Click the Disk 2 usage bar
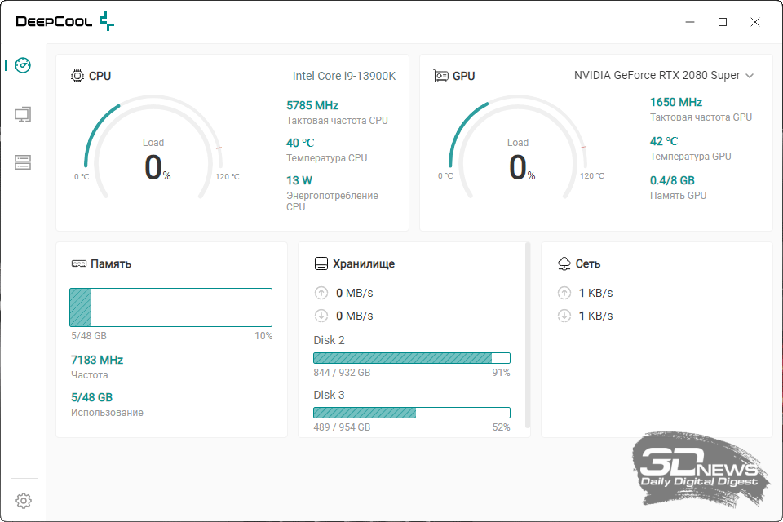 (412, 358)
